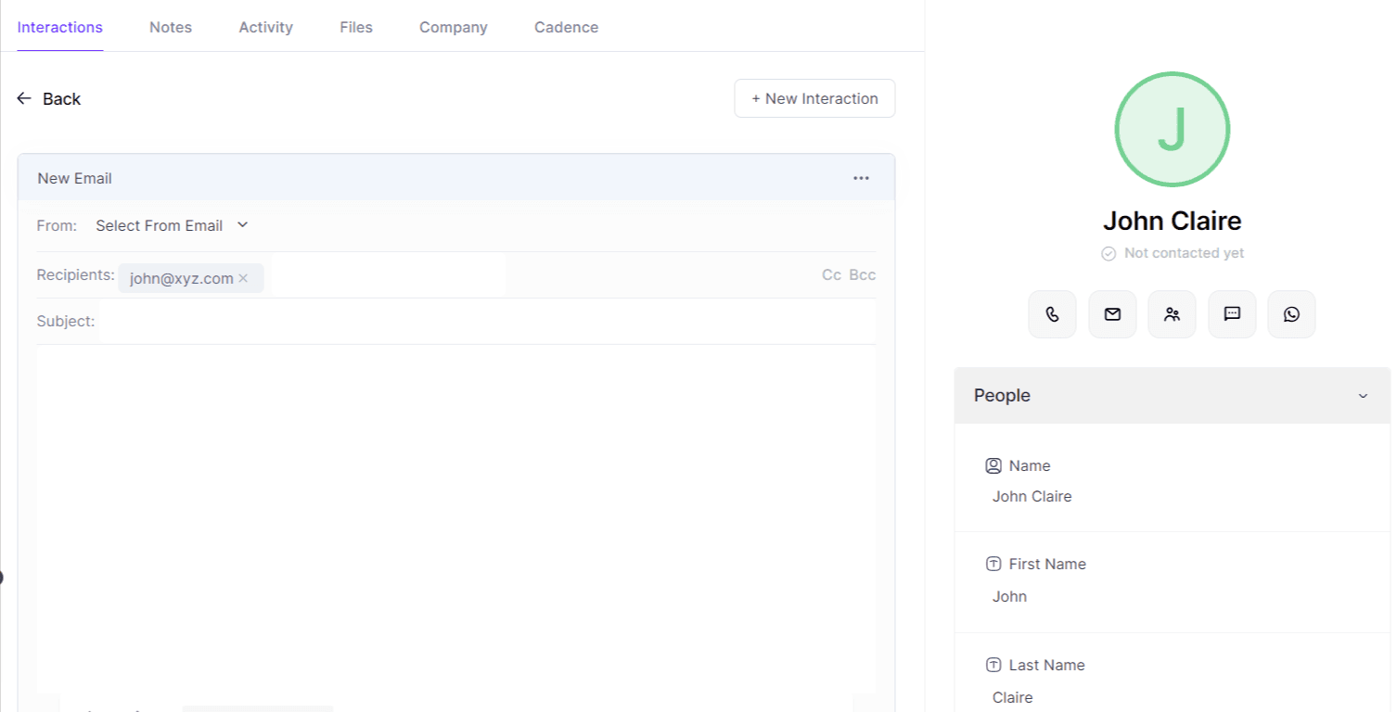This screenshot has height=712, width=1397.
Task: Expand the From email selector chevron
Action: pos(242,224)
